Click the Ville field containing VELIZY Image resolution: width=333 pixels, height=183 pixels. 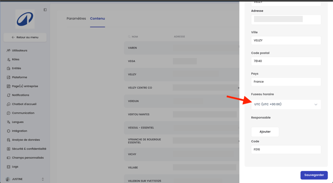click(x=286, y=40)
